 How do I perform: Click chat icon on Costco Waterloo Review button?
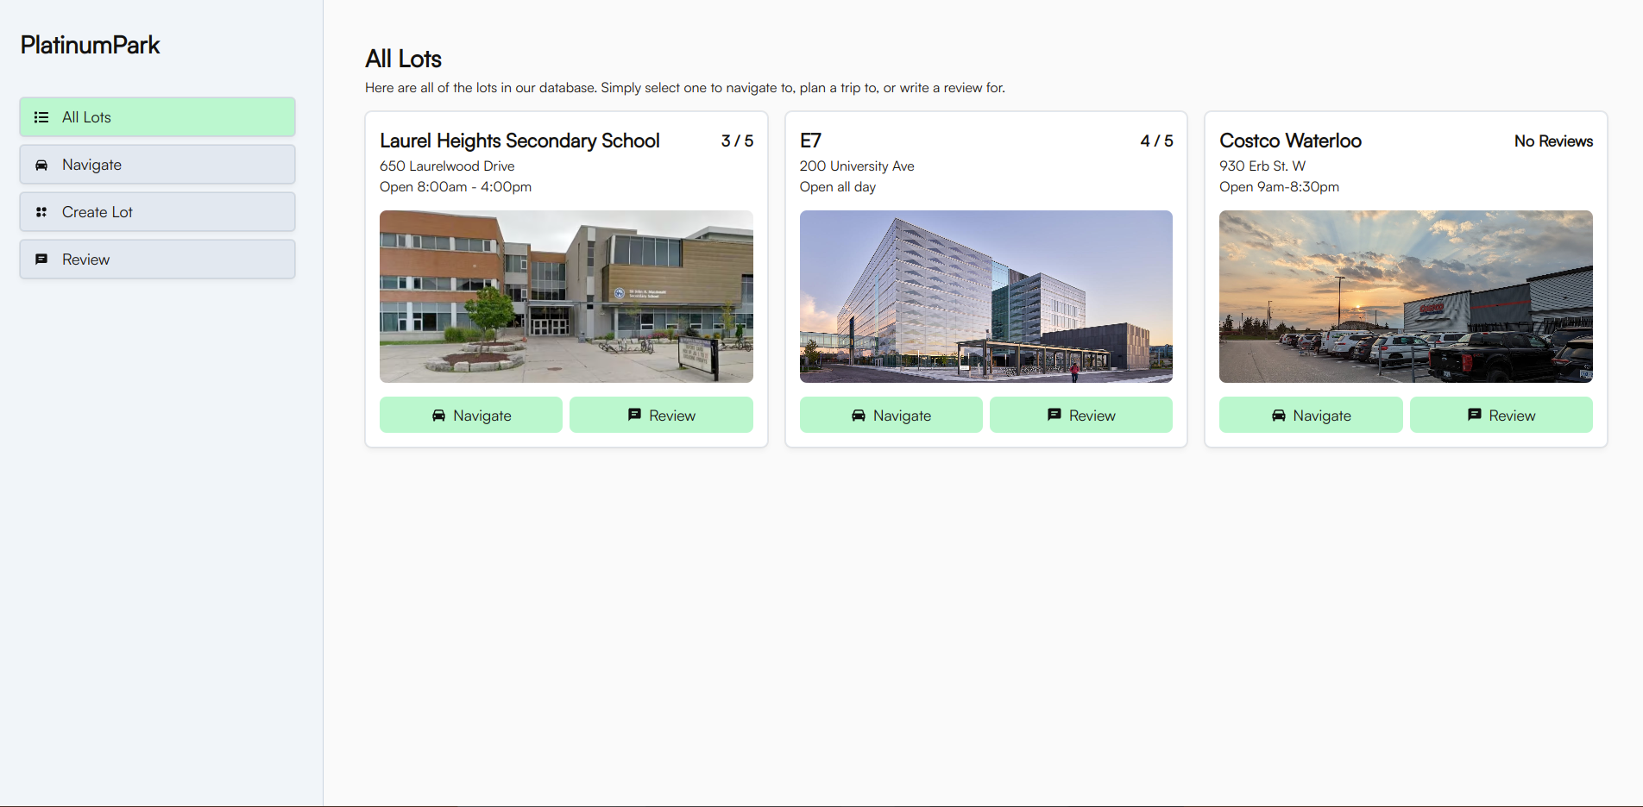pos(1475,415)
